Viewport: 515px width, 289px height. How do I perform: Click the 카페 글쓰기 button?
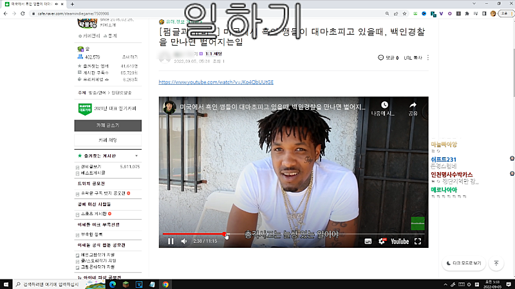tap(108, 125)
